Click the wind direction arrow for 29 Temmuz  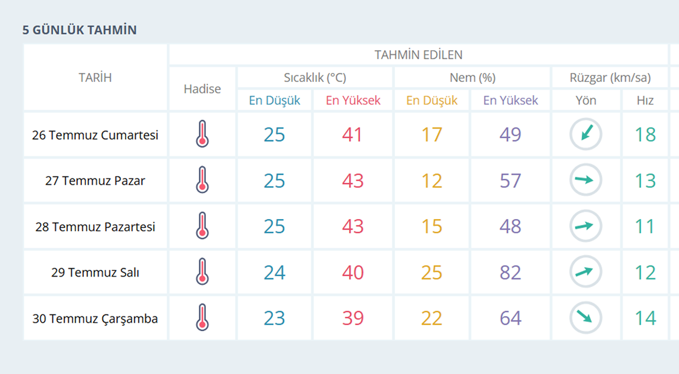coord(586,272)
